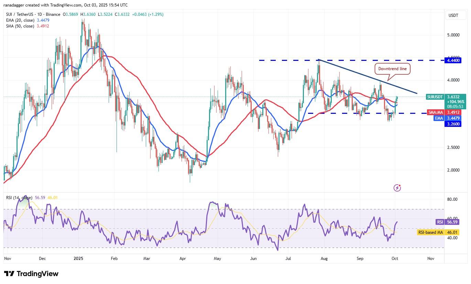Click the RSI (14, close) indicator legend
Image resolution: width=471 pixels, height=284 pixels.
[19, 198]
